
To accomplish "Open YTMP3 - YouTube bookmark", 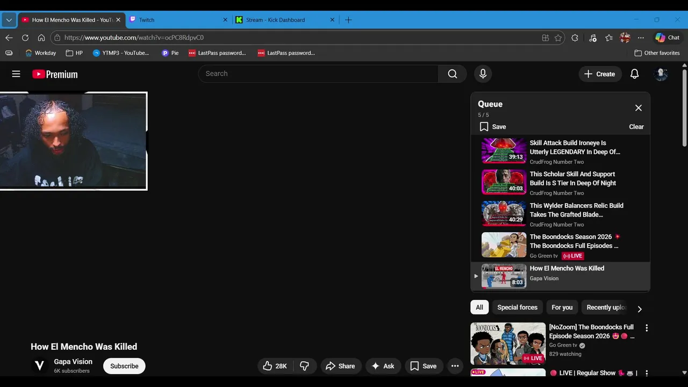I will (x=120, y=53).
